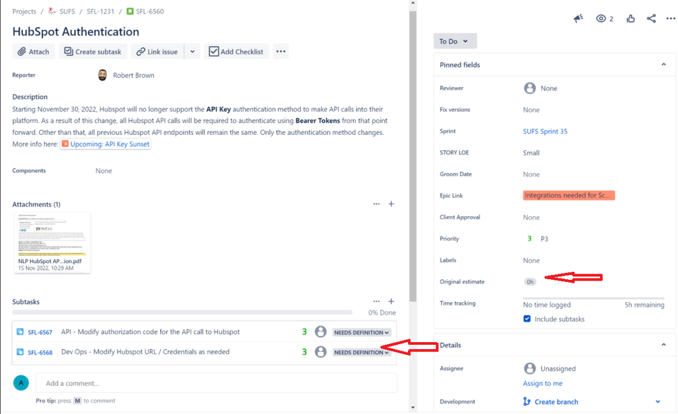
Task: Click the user avatar beside comment box
Action: 21,382
